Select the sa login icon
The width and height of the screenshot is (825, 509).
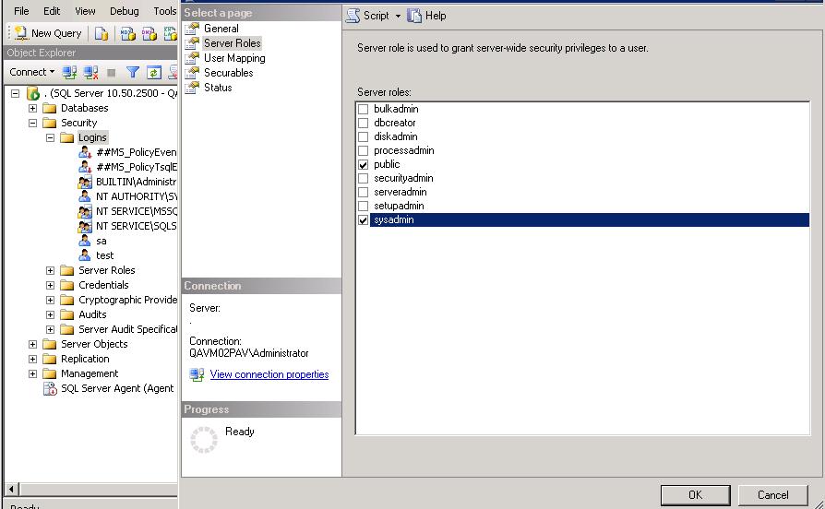point(85,241)
